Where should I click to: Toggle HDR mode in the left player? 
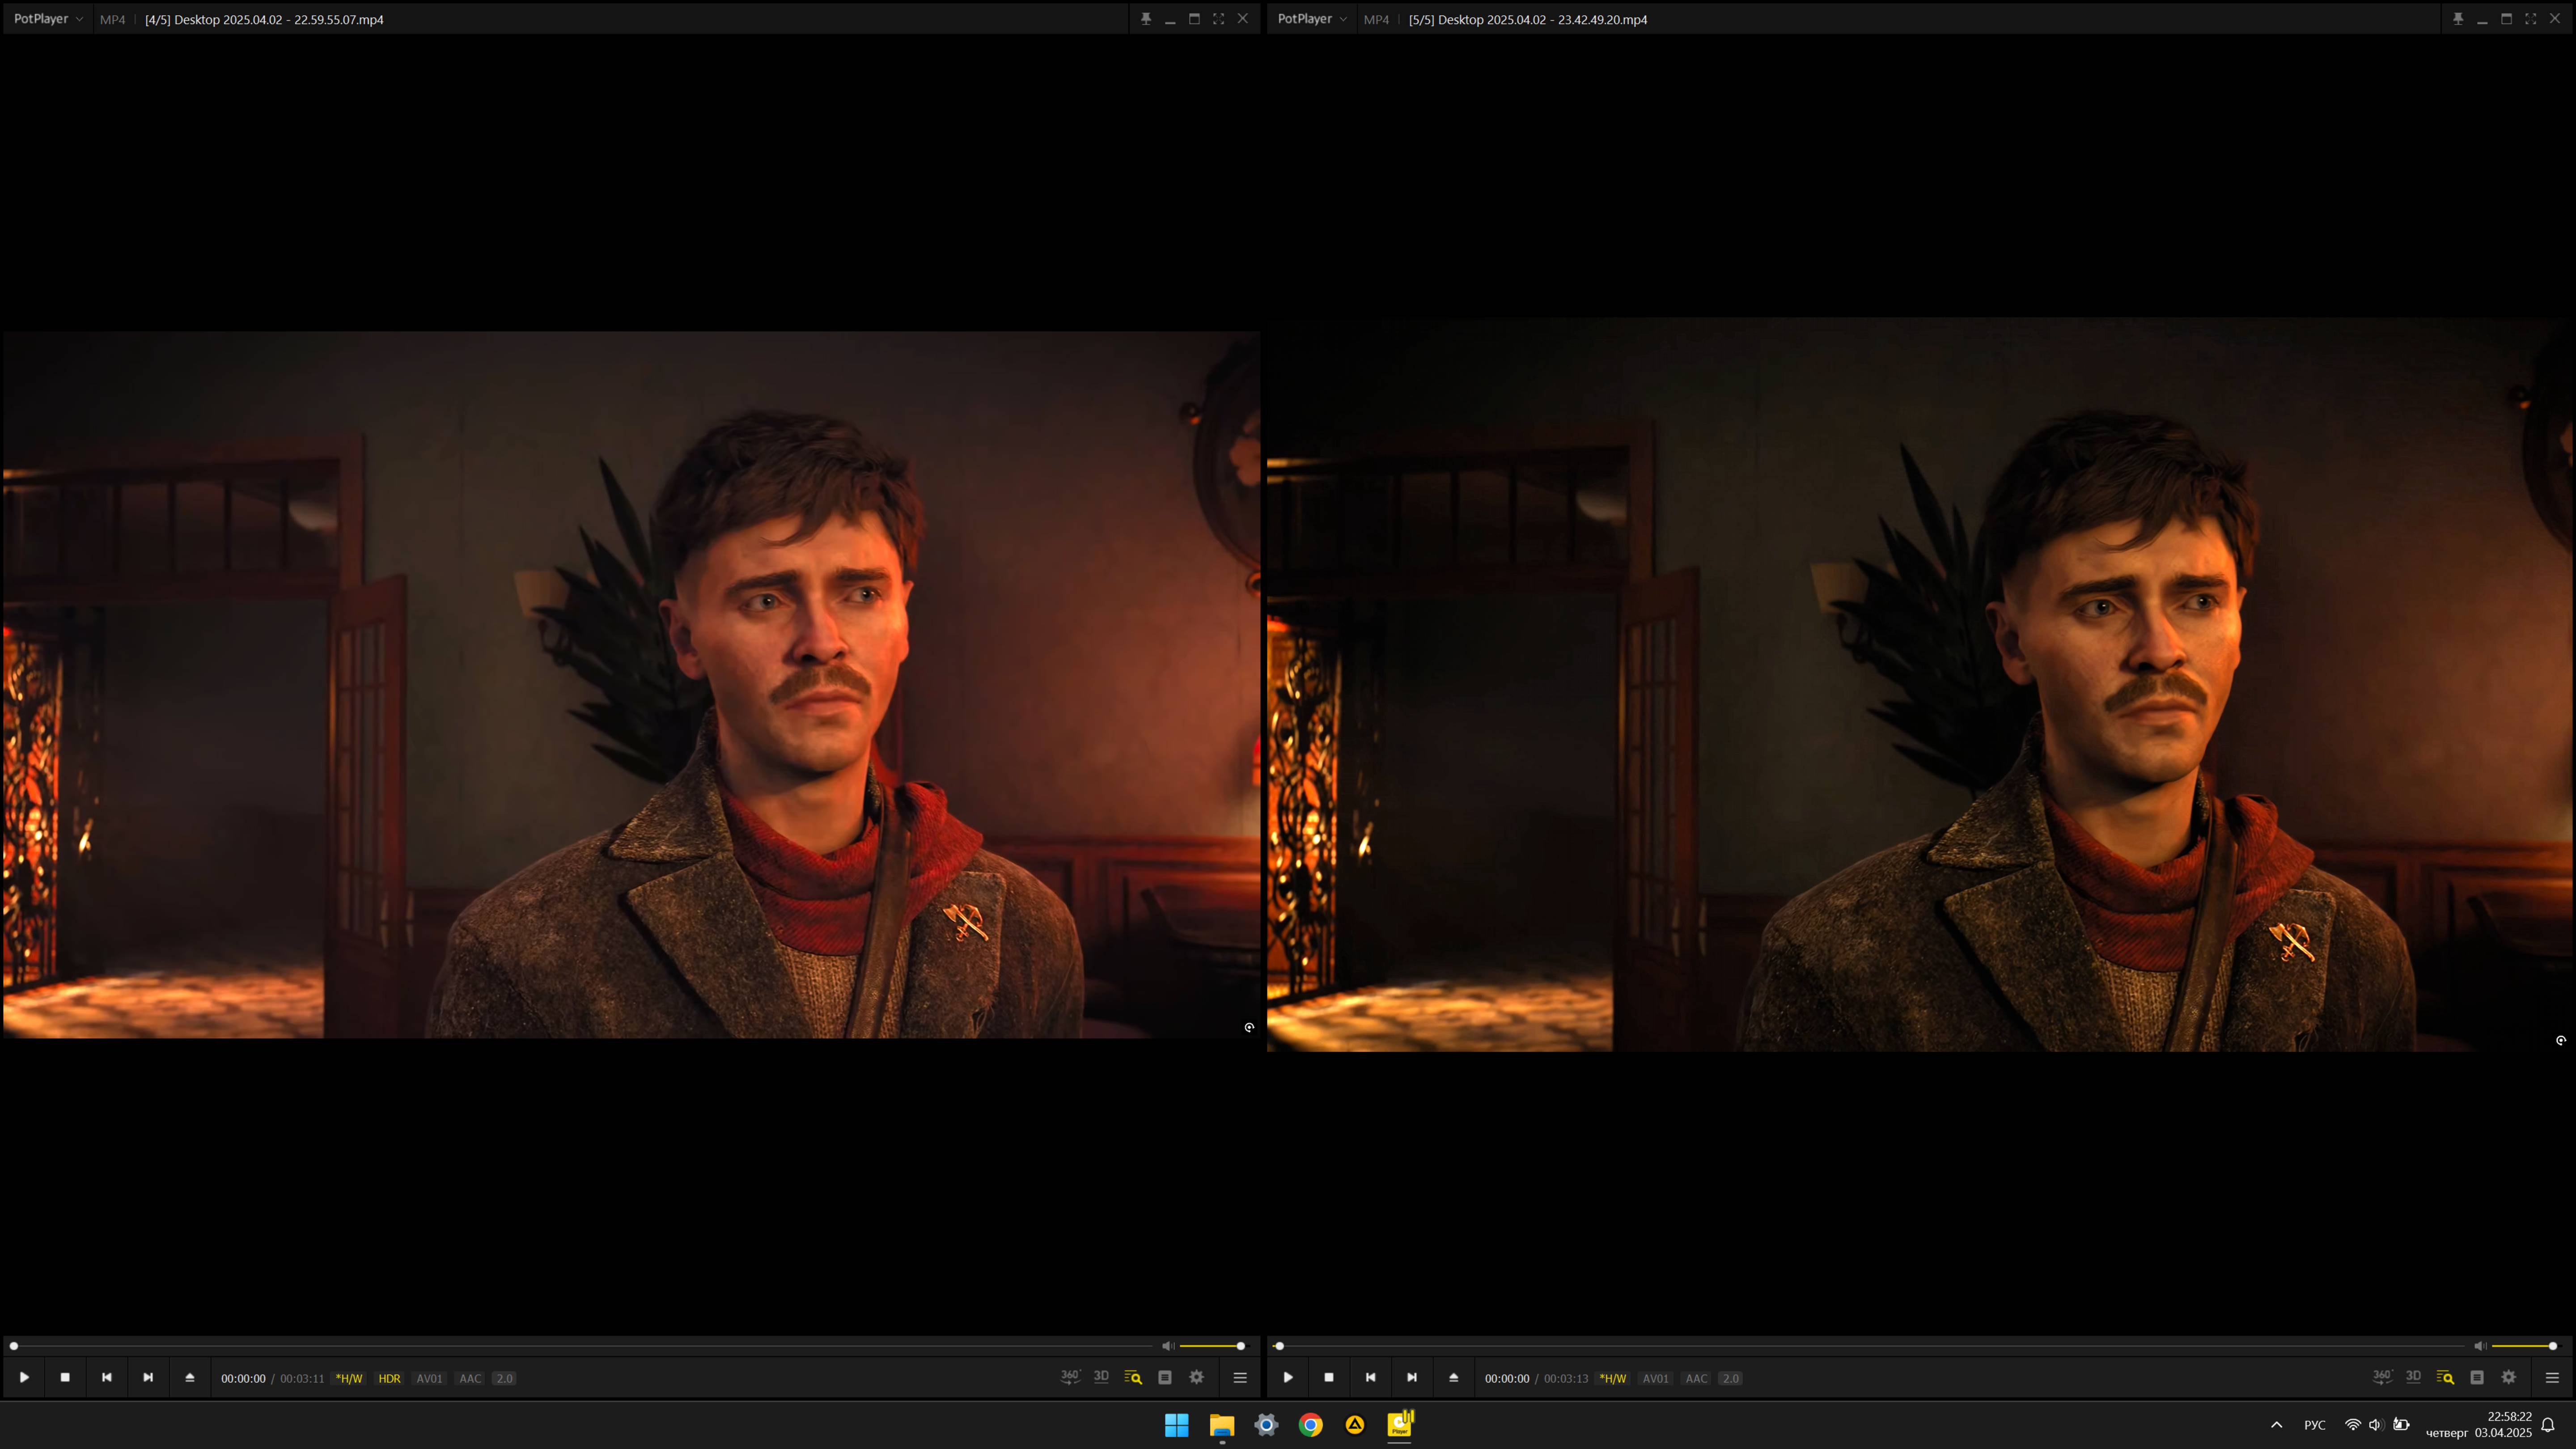click(x=389, y=1378)
